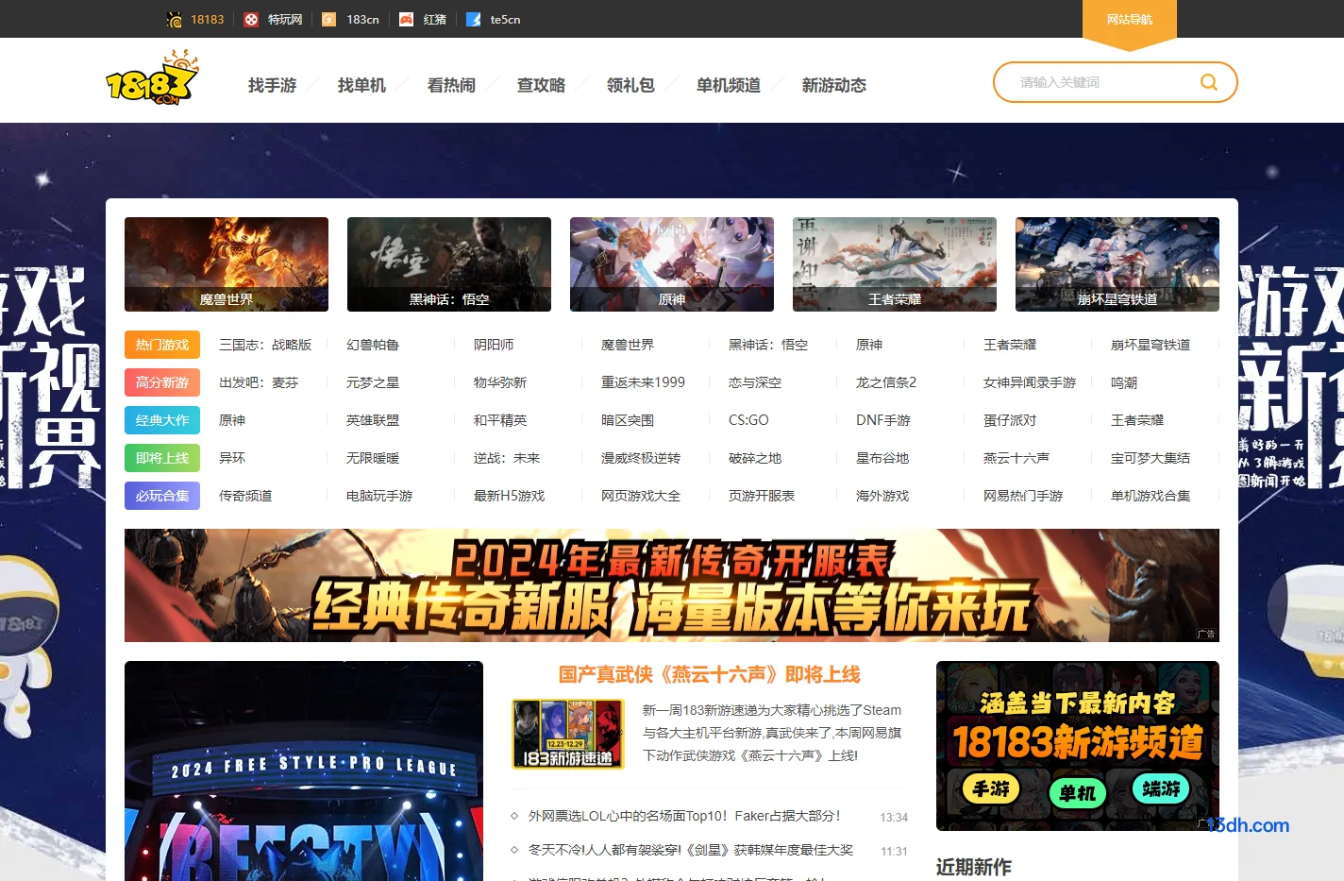Click the 18183 site icon in top bar

175,19
